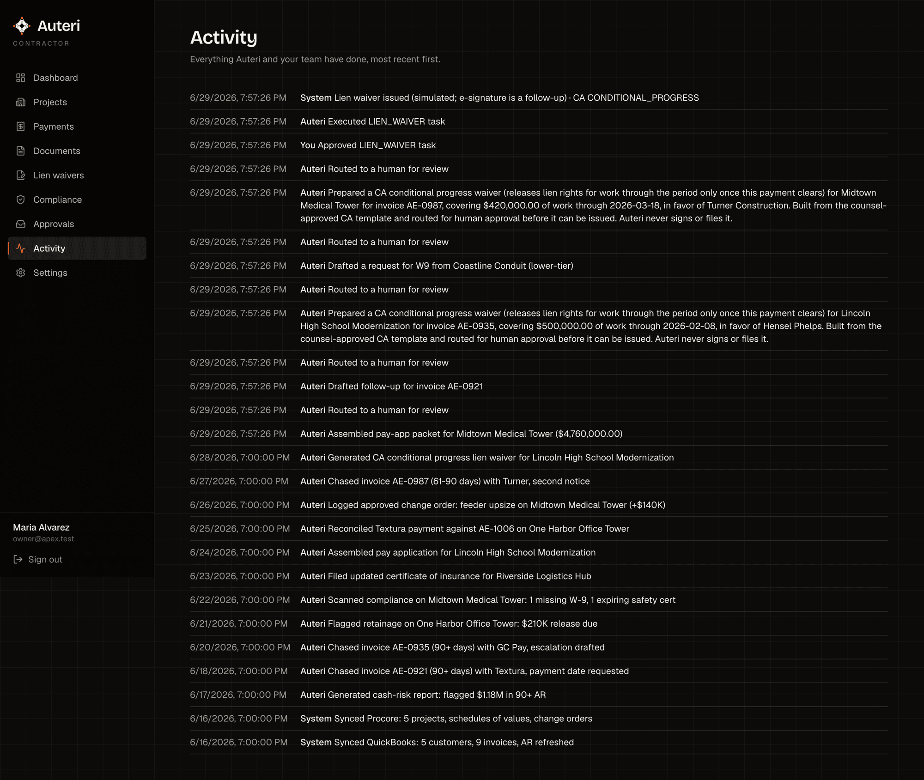
Task: Open the Payments section
Action: [77, 127]
